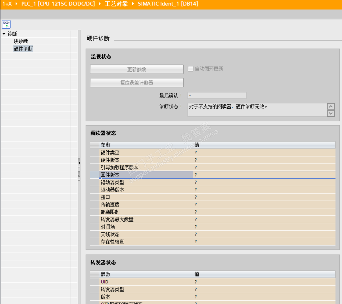Collapse the 诊断 tree node
Viewport: 342px width, 304px height.
[x=4, y=34]
